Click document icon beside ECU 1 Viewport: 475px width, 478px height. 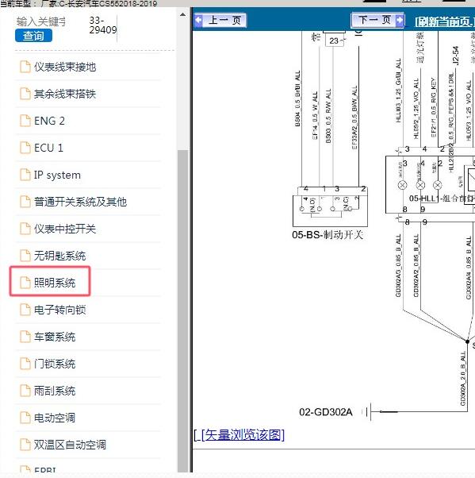(25, 148)
